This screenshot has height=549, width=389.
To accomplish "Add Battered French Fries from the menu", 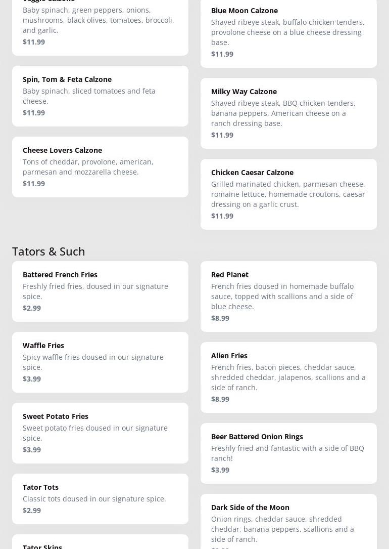I will [101, 291].
